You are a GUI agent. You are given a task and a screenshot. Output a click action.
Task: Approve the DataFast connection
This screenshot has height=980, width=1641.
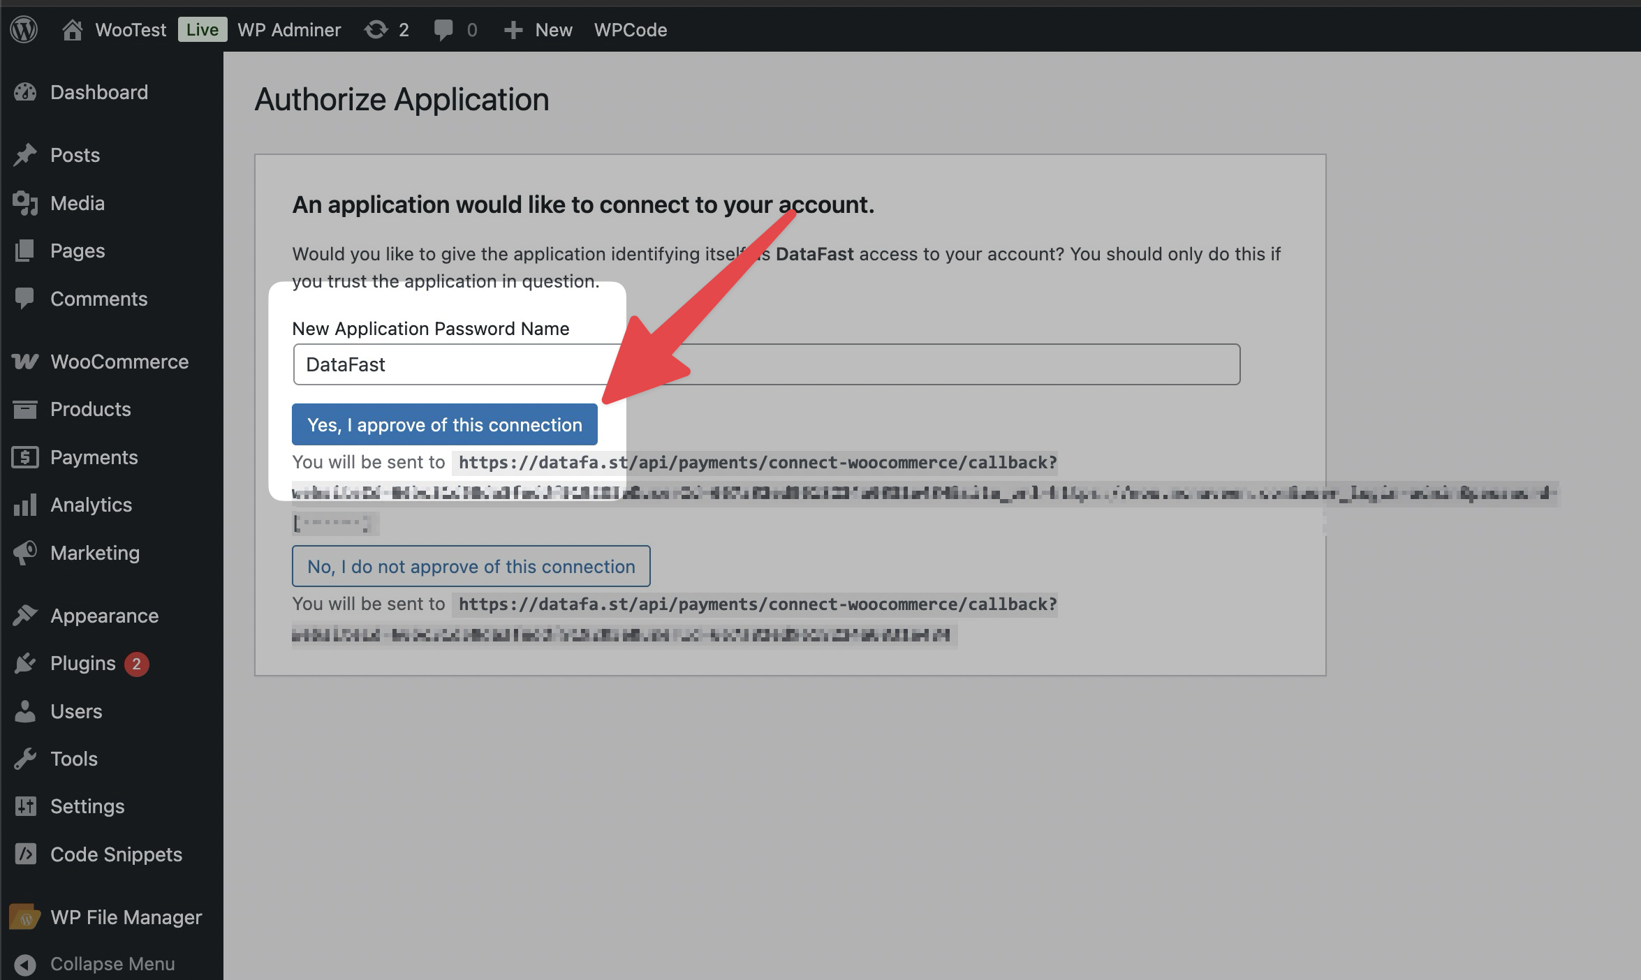[444, 424]
